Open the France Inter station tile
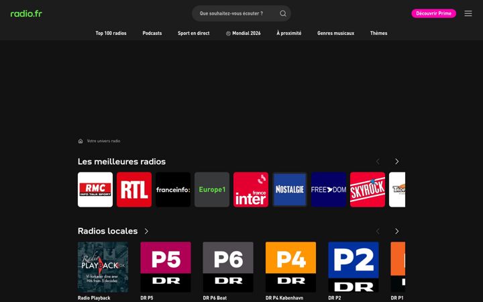Image resolution: width=483 pixels, height=302 pixels. point(251,189)
